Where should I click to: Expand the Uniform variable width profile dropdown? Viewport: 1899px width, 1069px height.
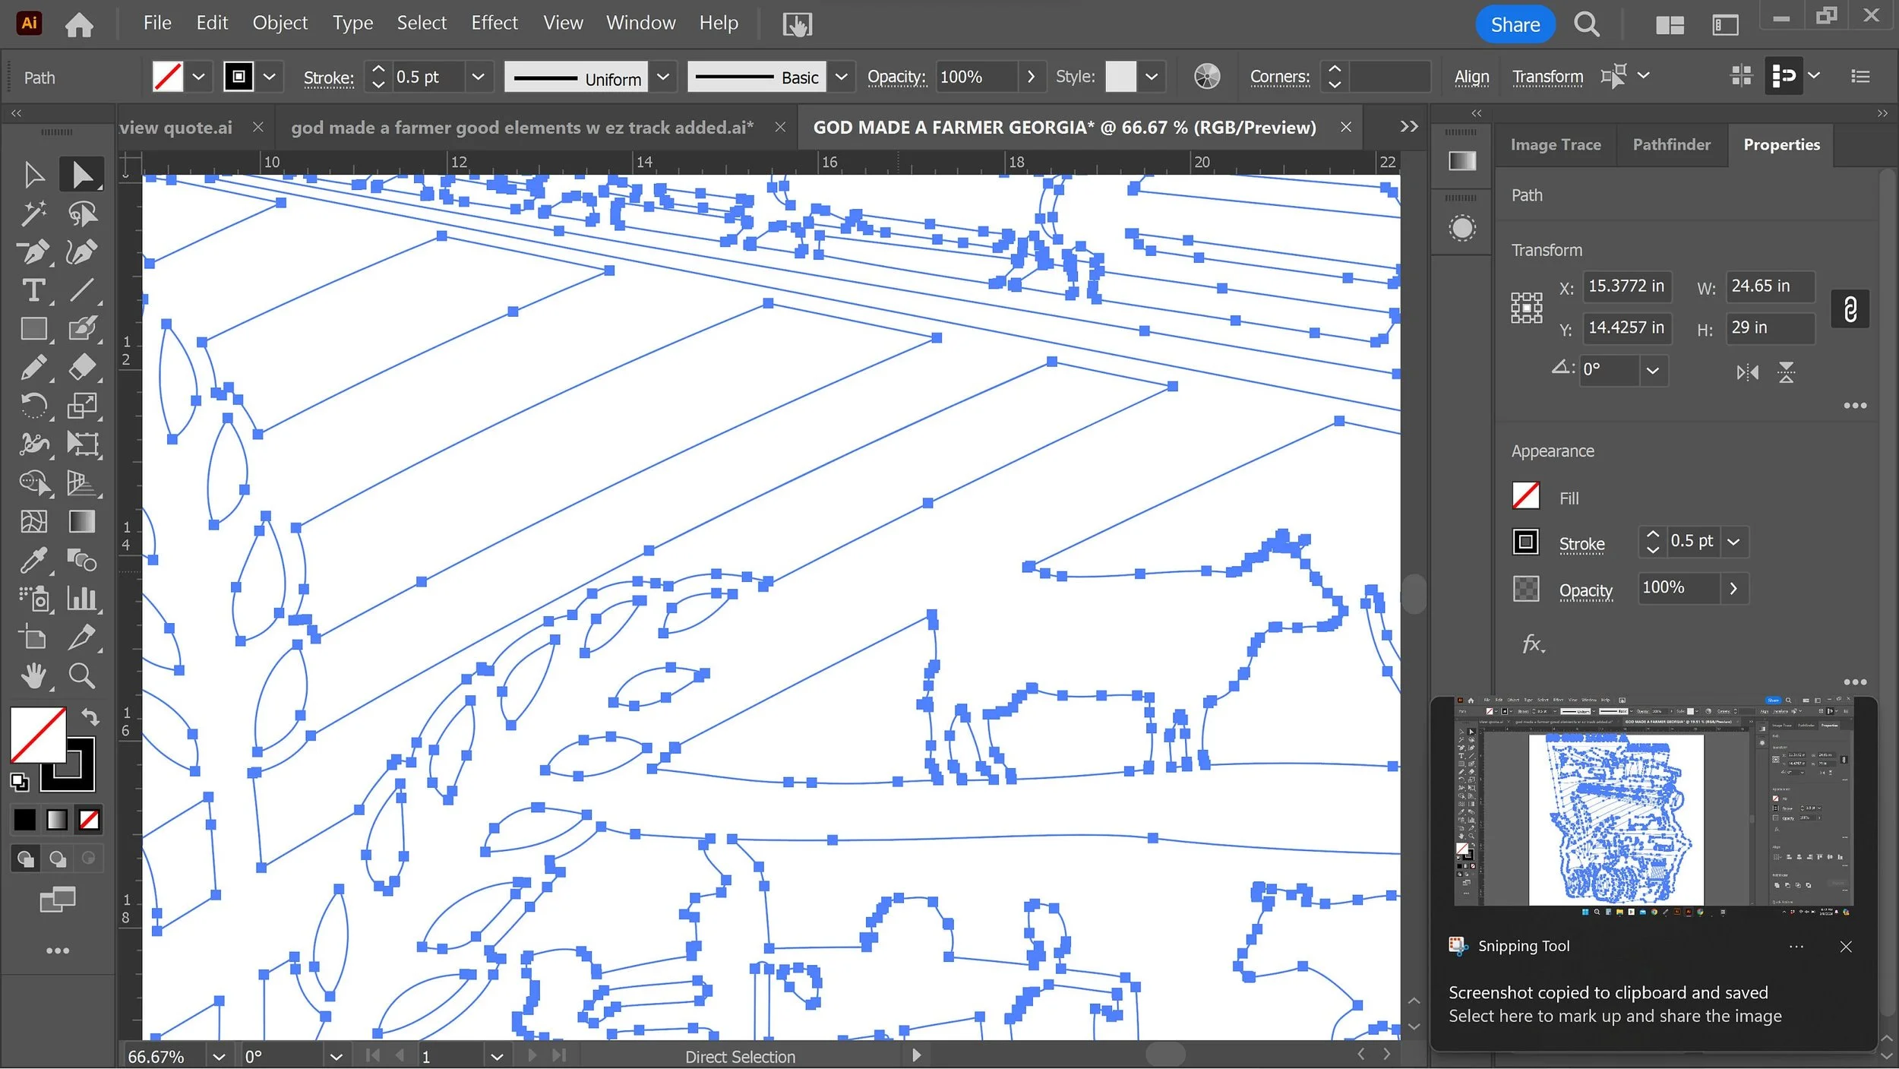pos(662,77)
